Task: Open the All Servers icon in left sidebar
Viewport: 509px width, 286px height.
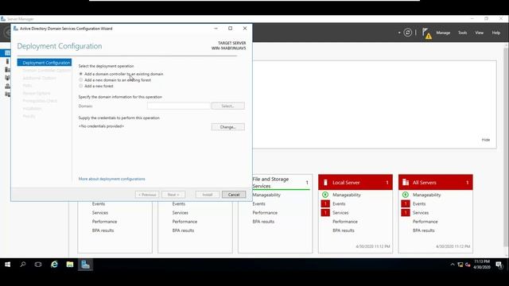Action: 7,69
